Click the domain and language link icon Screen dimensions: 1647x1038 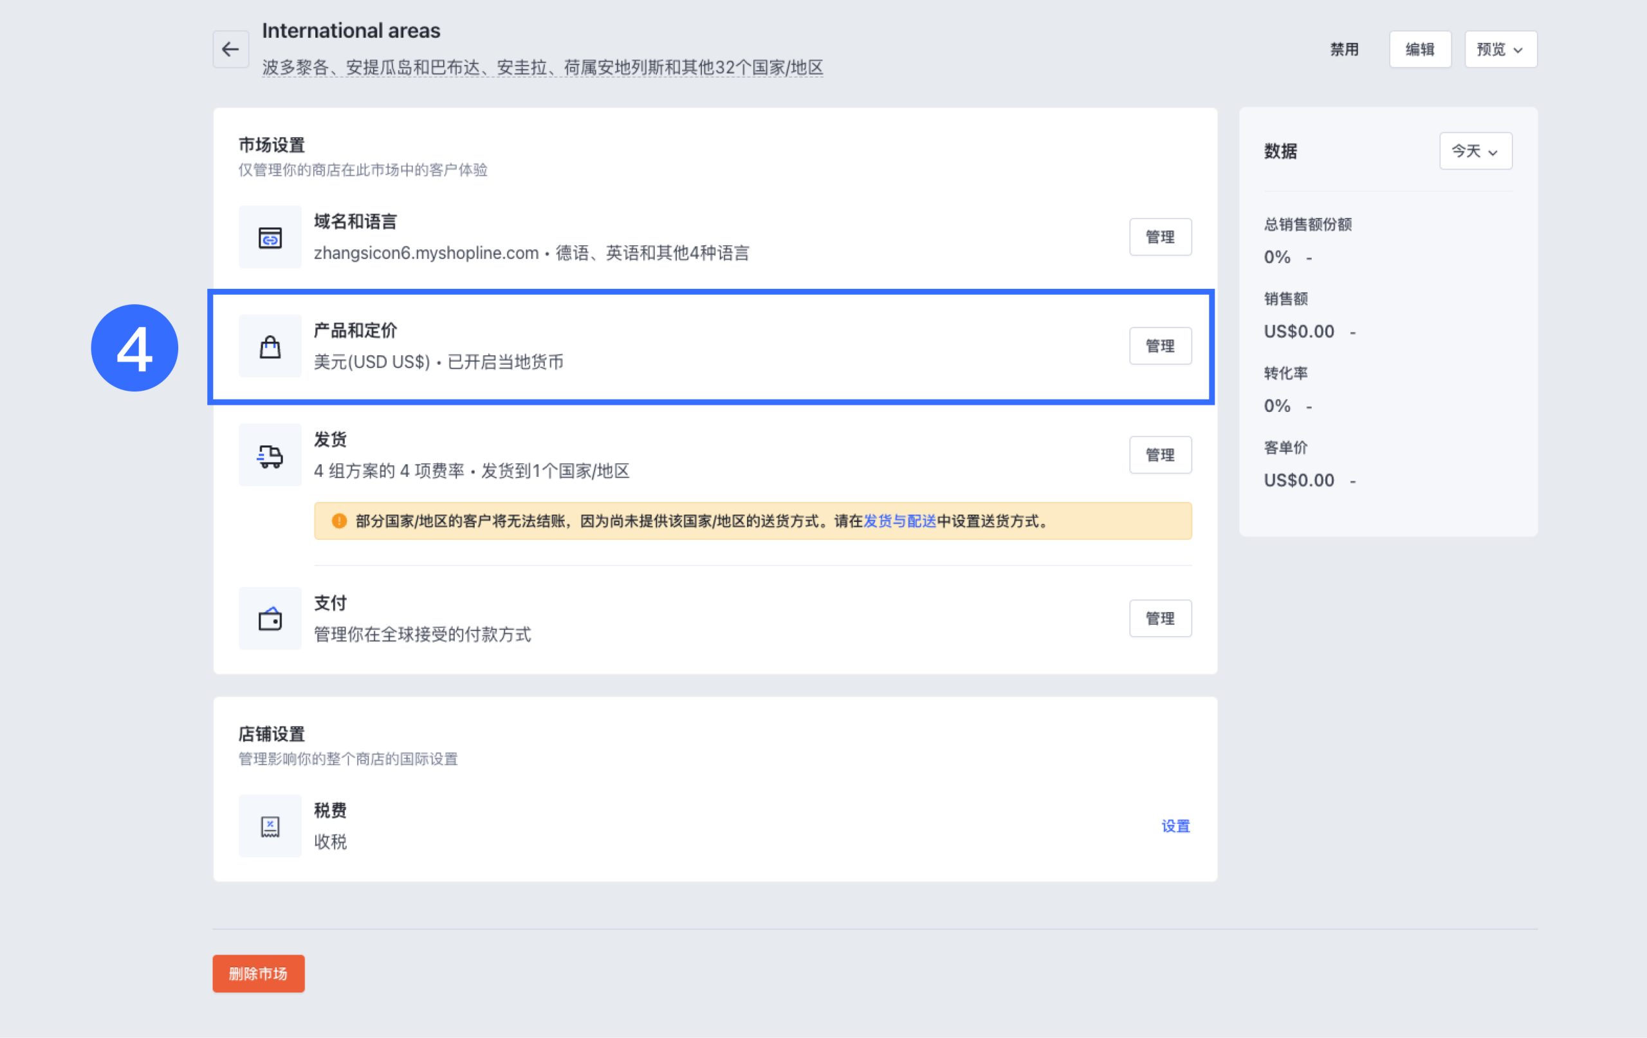(x=270, y=237)
